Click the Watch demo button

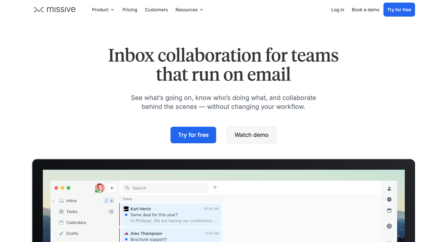(251, 135)
